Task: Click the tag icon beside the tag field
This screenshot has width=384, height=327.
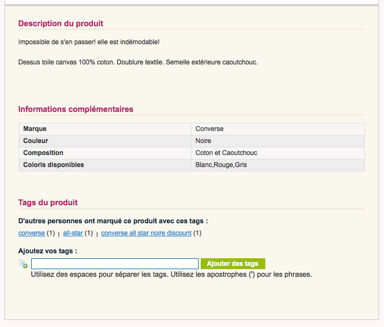Action: 23,264
